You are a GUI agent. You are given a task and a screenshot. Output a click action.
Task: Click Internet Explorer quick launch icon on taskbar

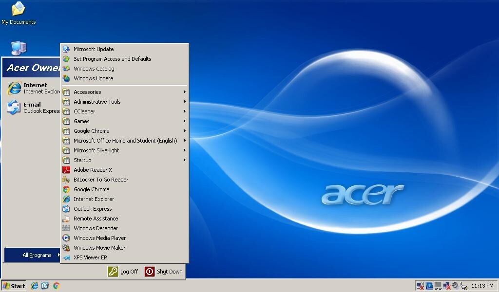[35, 286]
